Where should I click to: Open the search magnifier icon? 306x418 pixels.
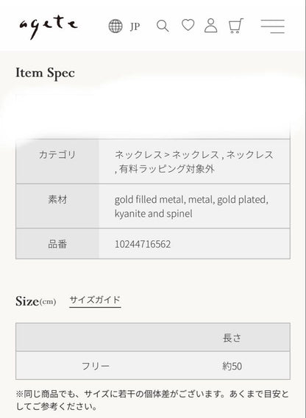[163, 26]
